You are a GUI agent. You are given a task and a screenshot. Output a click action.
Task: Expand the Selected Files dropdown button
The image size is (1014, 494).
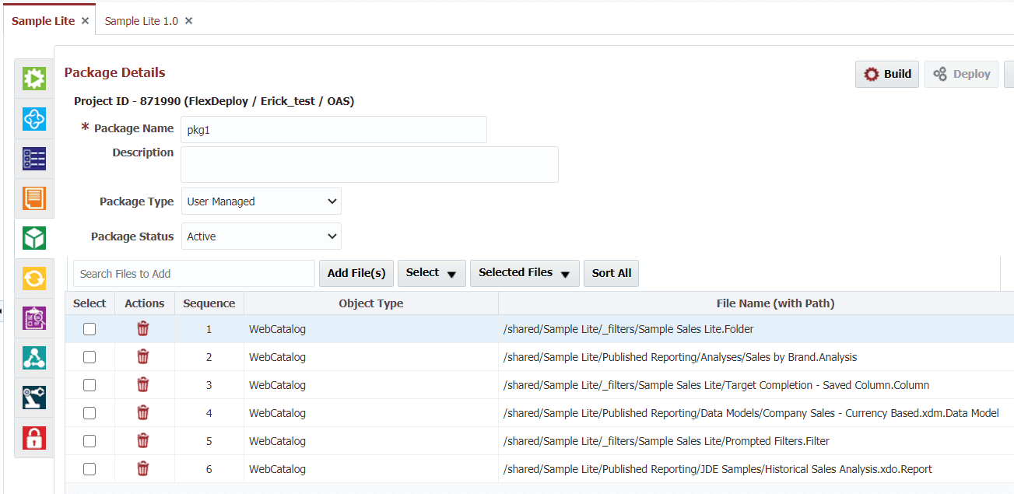525,273
